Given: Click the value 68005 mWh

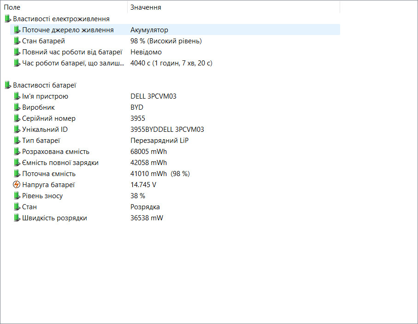Looking at the screenshot, I should click(148, 152).
